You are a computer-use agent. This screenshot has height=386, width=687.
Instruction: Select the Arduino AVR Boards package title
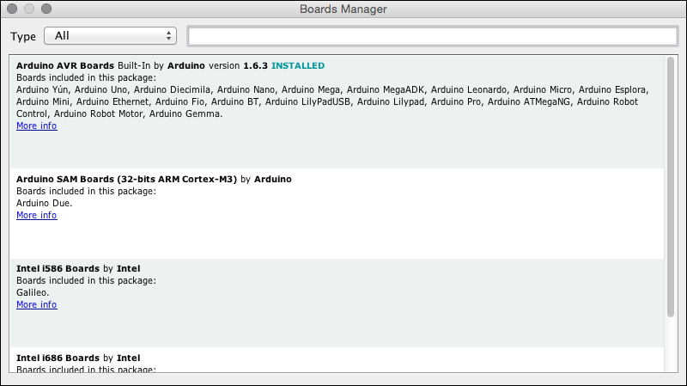tap(65, 66)
